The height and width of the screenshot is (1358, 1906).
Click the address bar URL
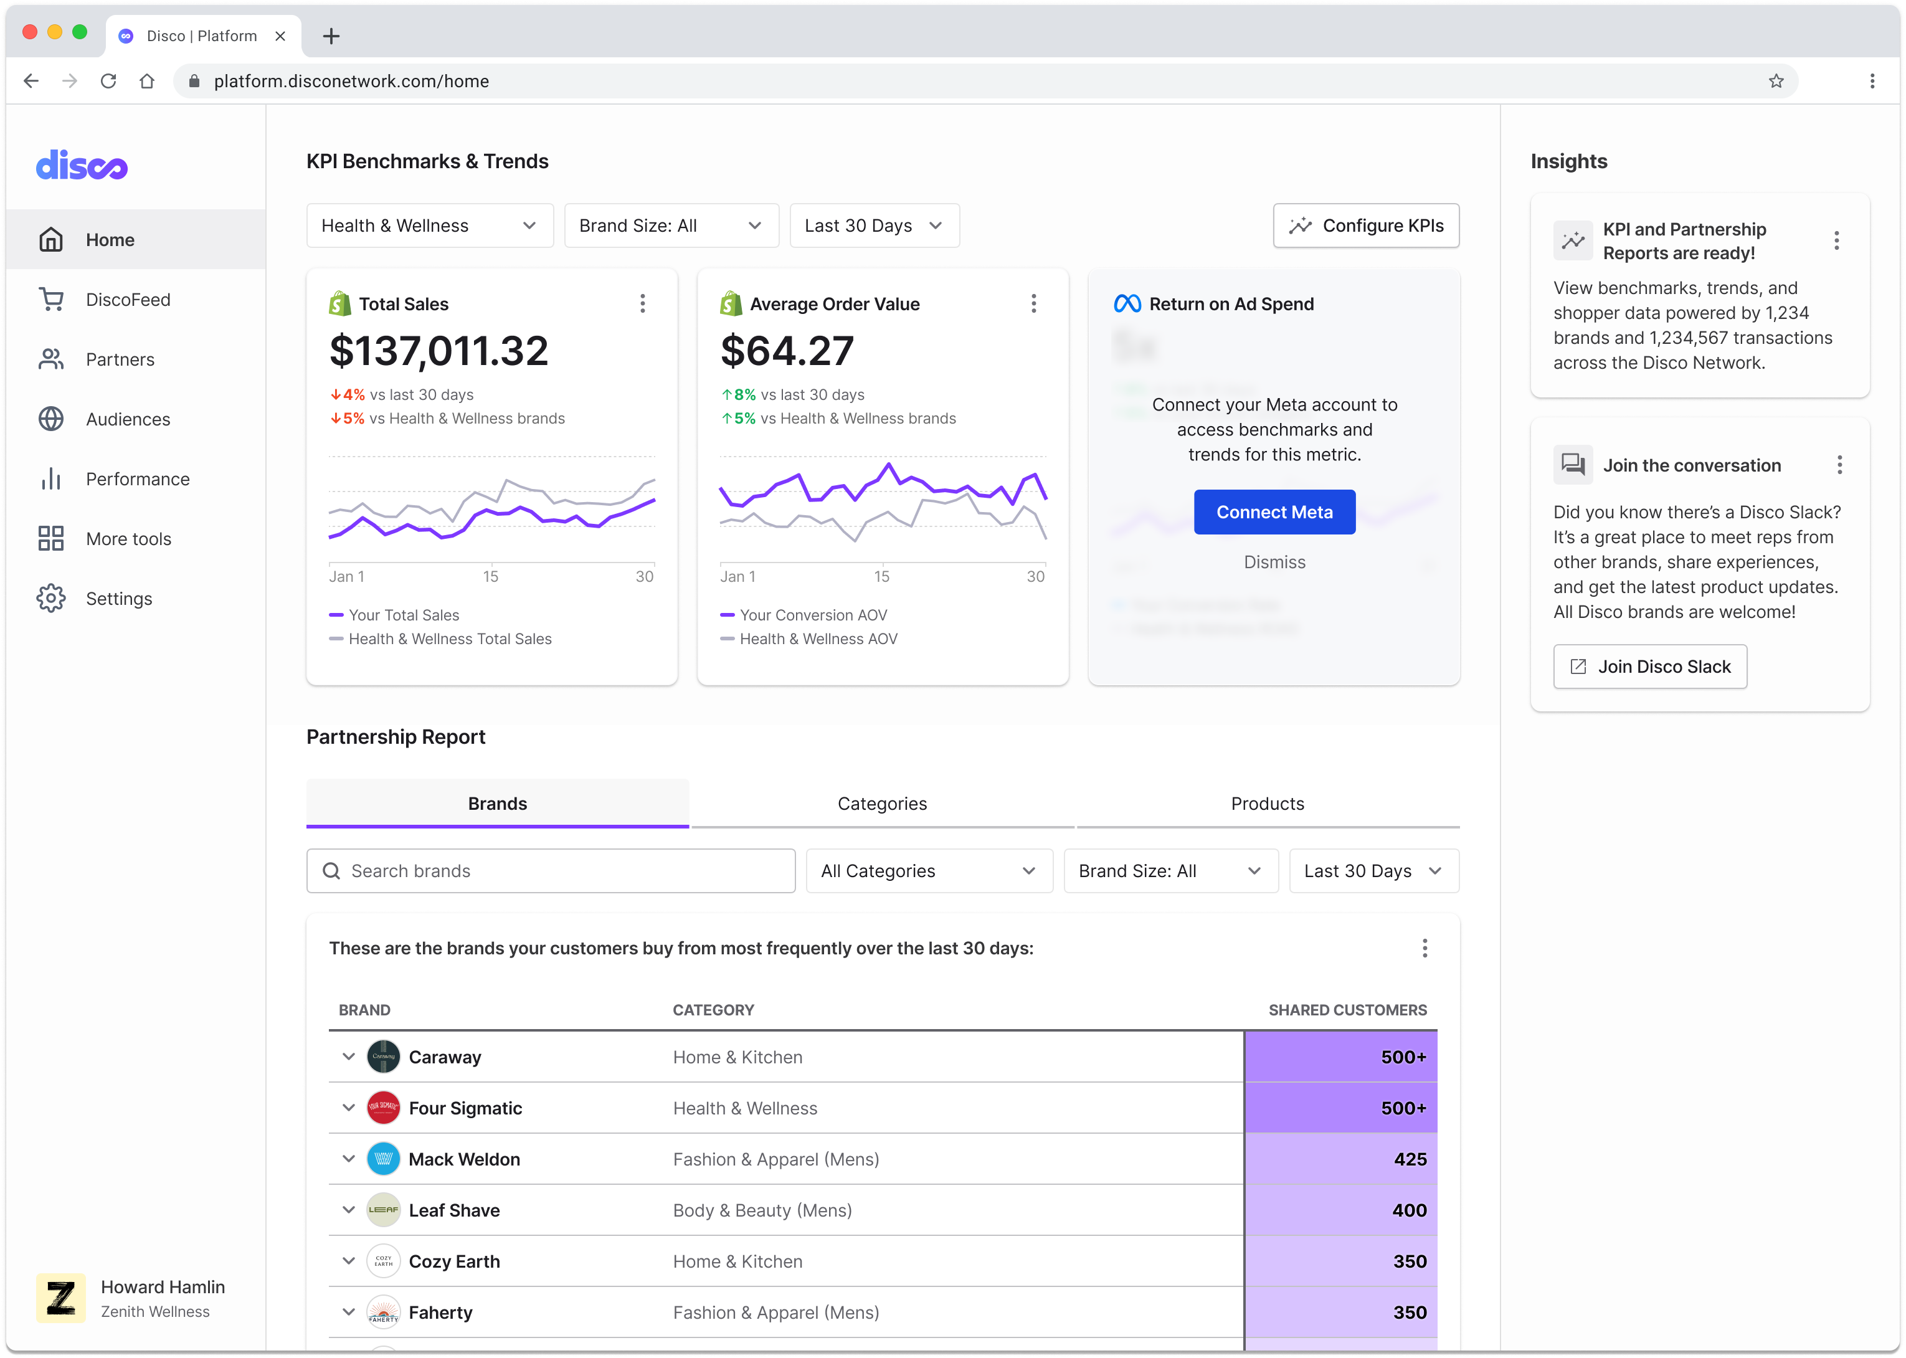click(x=351, y=81)
